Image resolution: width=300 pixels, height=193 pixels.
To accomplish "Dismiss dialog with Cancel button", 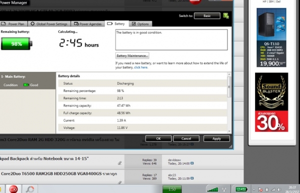I will click(x=186, y=138).
